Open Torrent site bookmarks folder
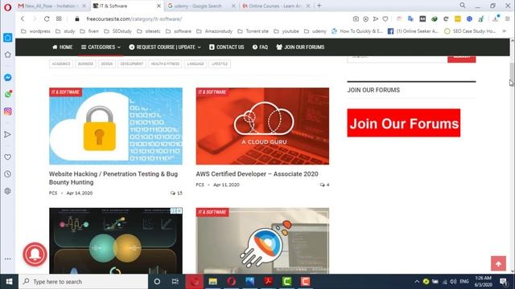The height and width of the screenshot is (289, 515). pyautogui.click(x=253, y=31)
